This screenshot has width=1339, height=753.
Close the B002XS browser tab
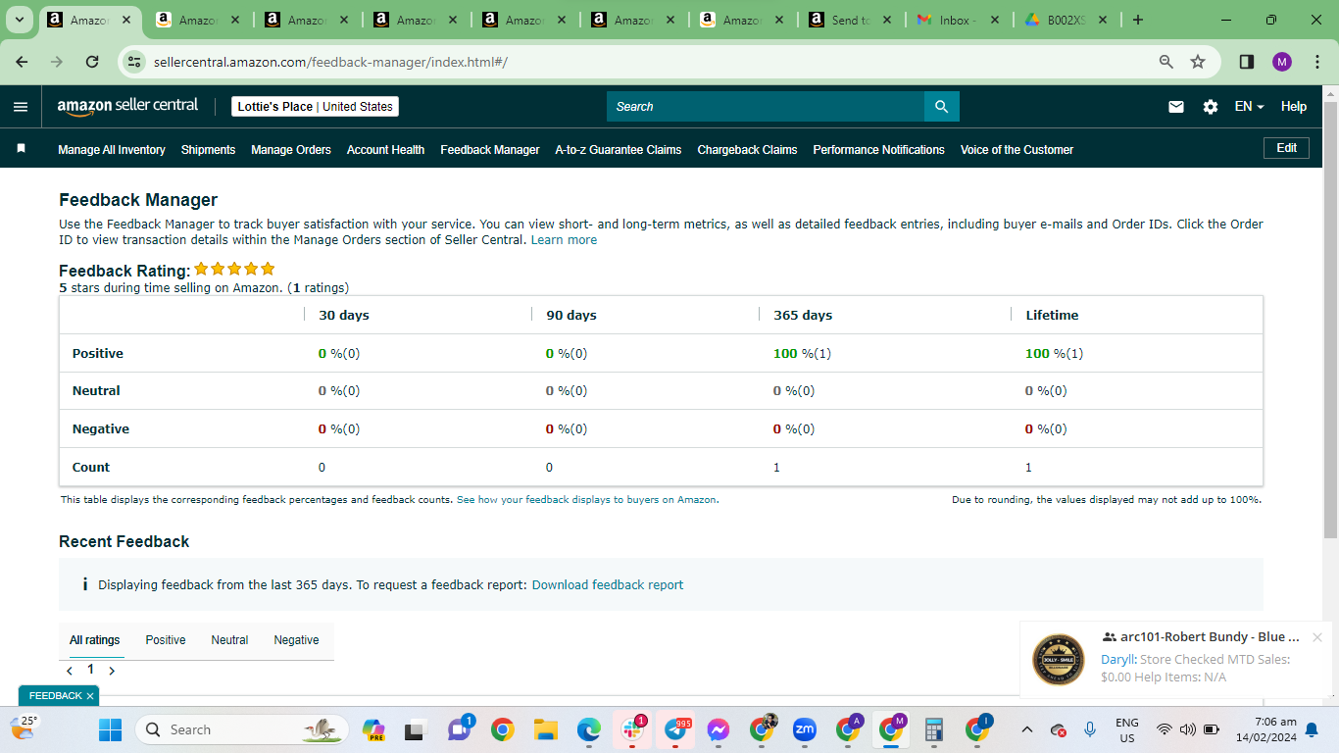click(1103, 20)
